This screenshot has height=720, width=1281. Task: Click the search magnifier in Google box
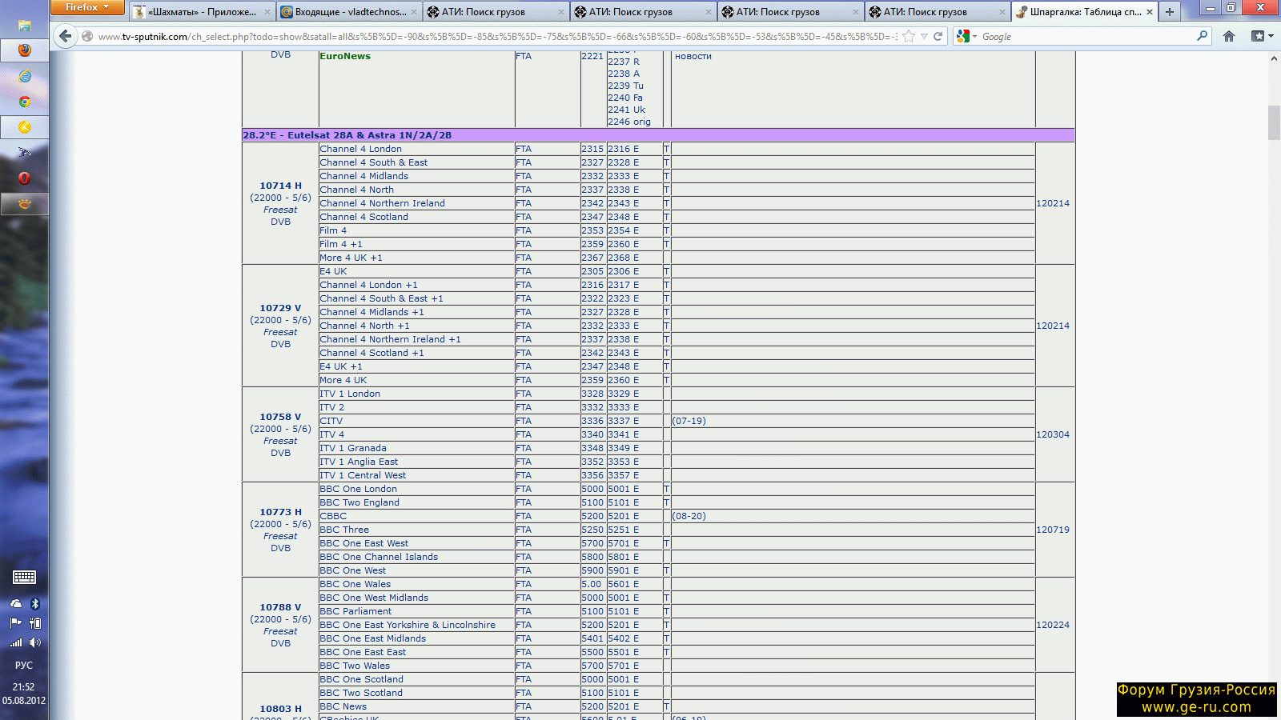[x=1202, y=36]
